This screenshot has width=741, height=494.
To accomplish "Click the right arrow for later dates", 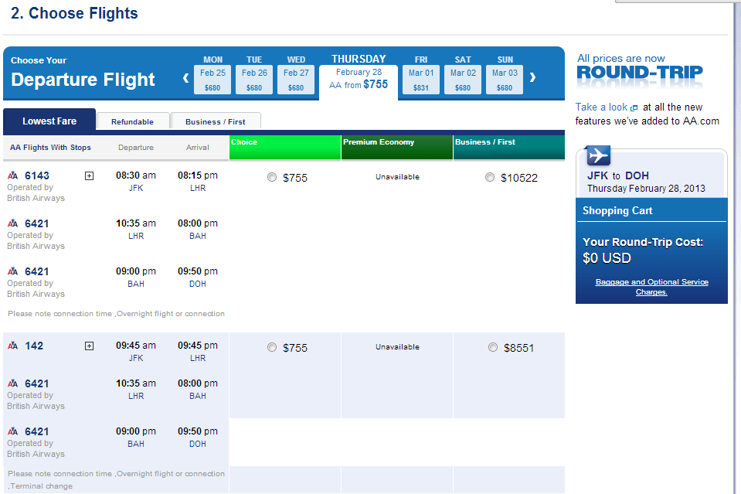I will [532, 77].
